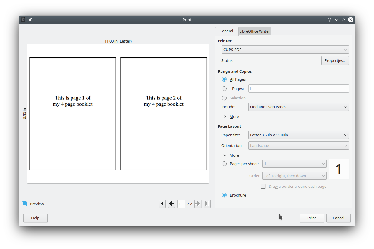Jump to the first page in preview
374x249 pixels.
[x=162, y=204]
